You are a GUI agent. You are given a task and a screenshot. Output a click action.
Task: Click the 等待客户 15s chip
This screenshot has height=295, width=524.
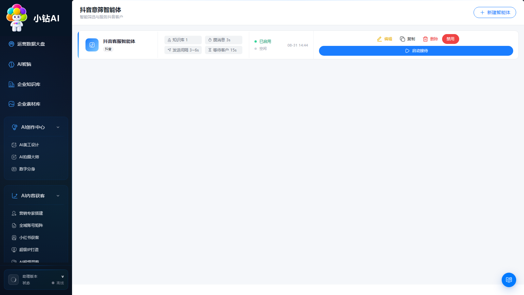coord(224,50)
